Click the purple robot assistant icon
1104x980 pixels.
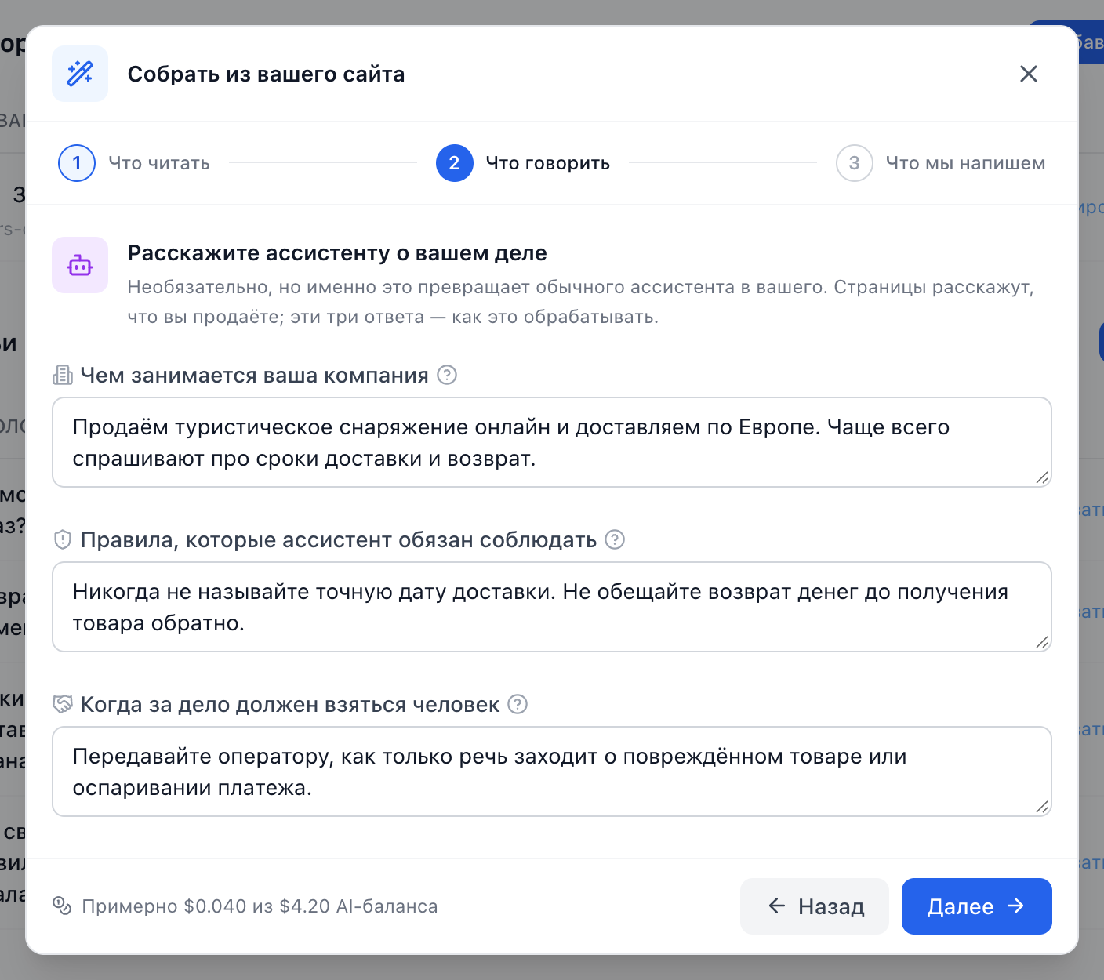[80, 265]
